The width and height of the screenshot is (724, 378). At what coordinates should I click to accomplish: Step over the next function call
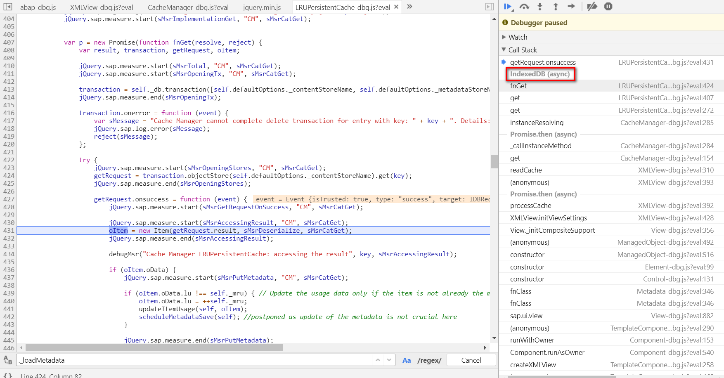pos(524,7)
